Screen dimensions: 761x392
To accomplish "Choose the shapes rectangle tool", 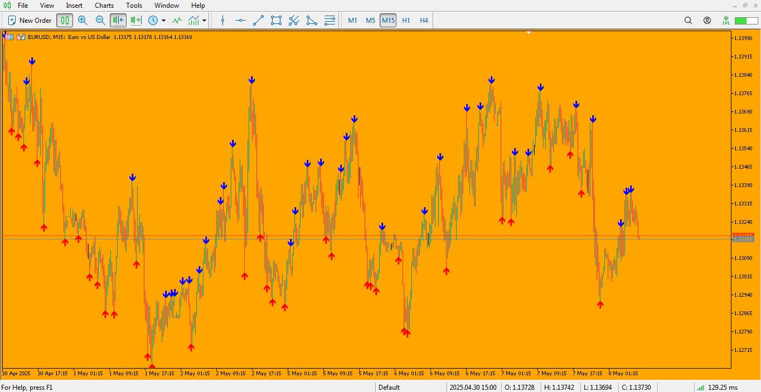I will pos(276,21).
